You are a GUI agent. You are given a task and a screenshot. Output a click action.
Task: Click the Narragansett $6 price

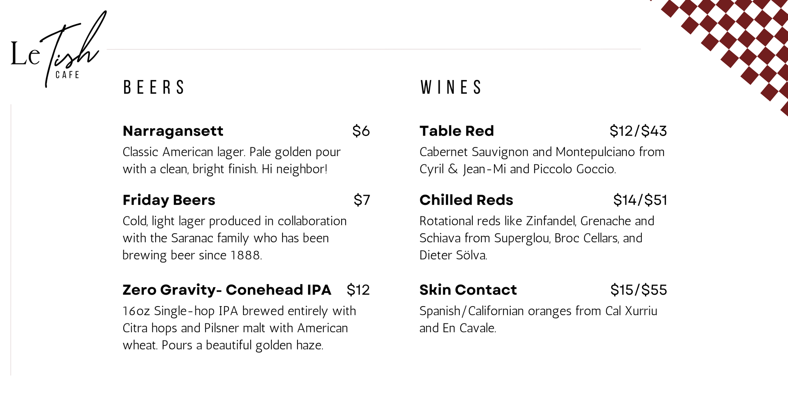tap(361, 131)
